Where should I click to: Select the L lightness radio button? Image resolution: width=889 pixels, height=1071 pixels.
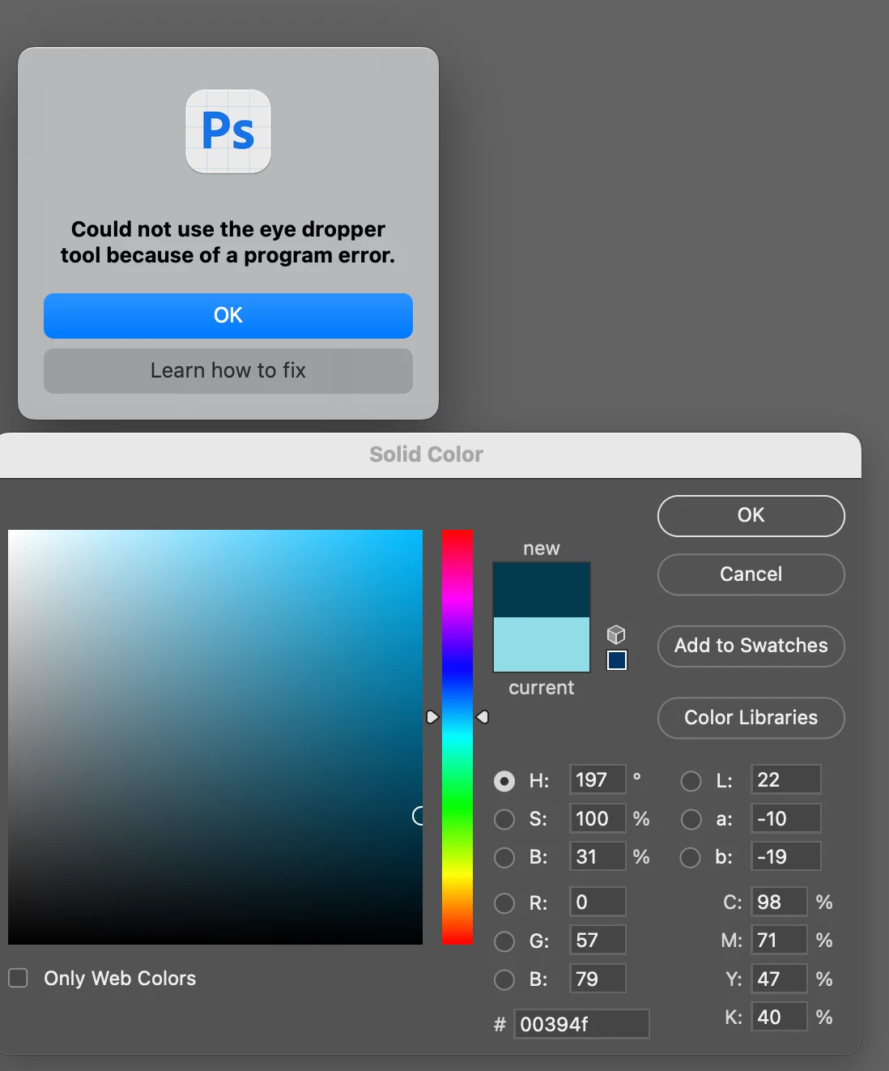pos(691,781)
